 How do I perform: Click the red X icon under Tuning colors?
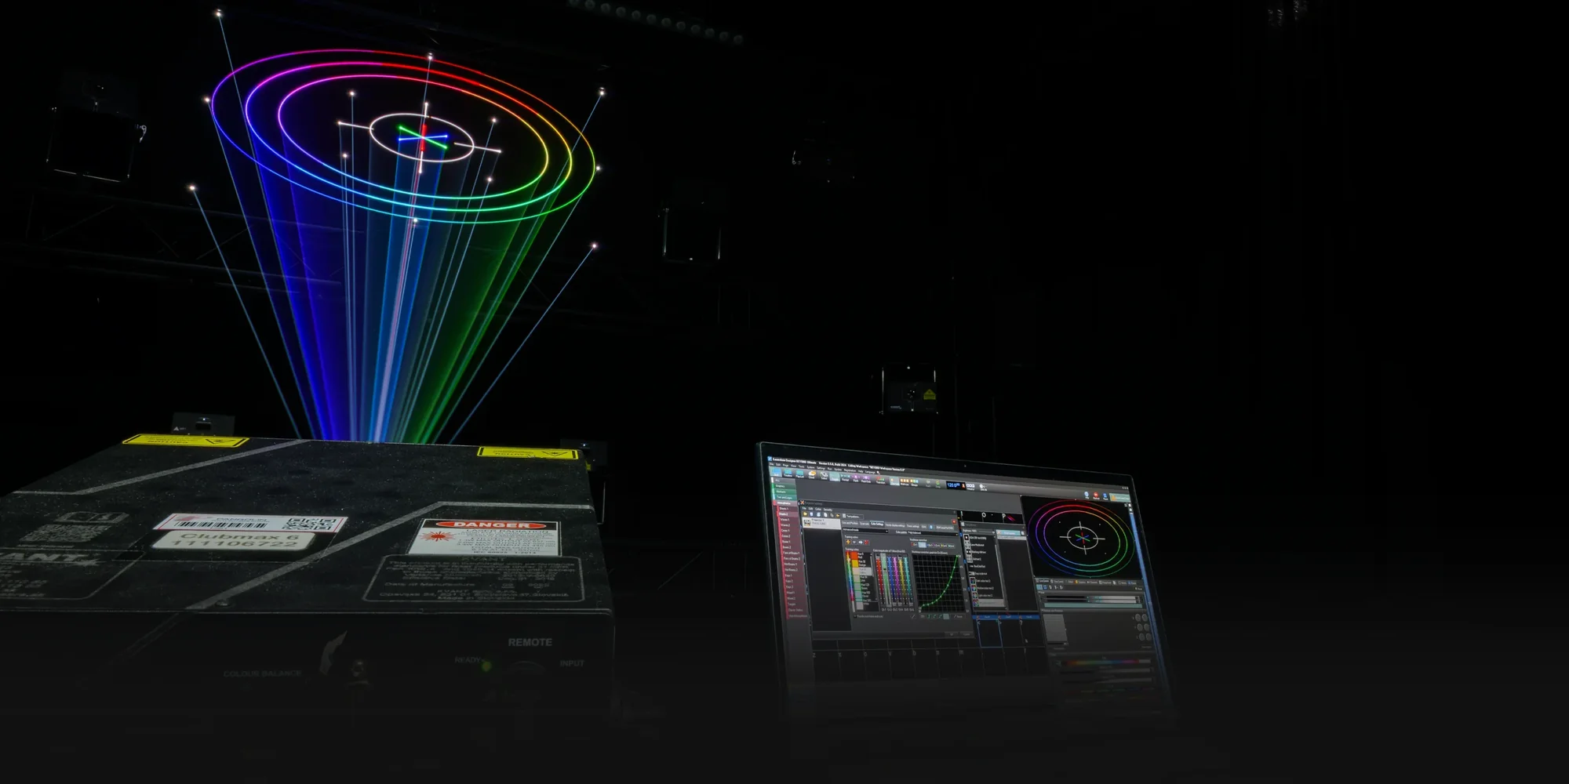click(865, 542)
